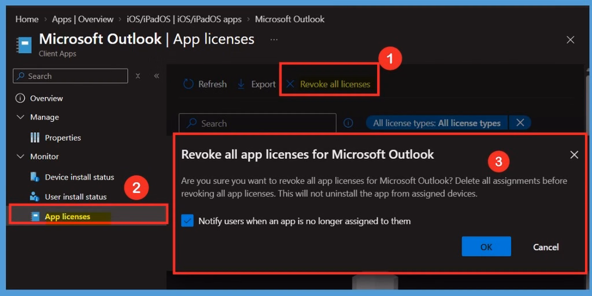Click the Device install status icon
This screenshot has height=296, width=592.
click(x=35, y=177)
